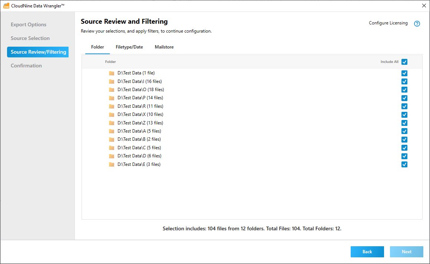Click the help question mark icon

point(417,24)
